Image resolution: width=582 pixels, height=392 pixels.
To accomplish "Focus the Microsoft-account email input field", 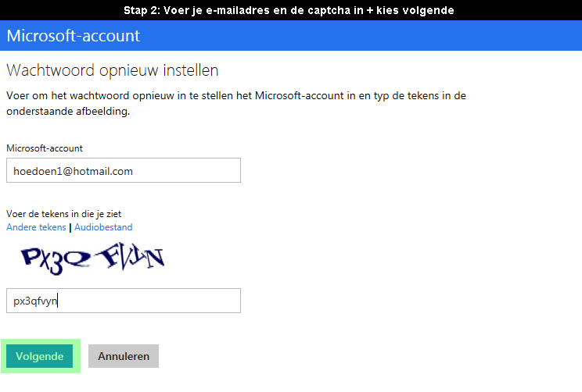I will tap(124, 170).
